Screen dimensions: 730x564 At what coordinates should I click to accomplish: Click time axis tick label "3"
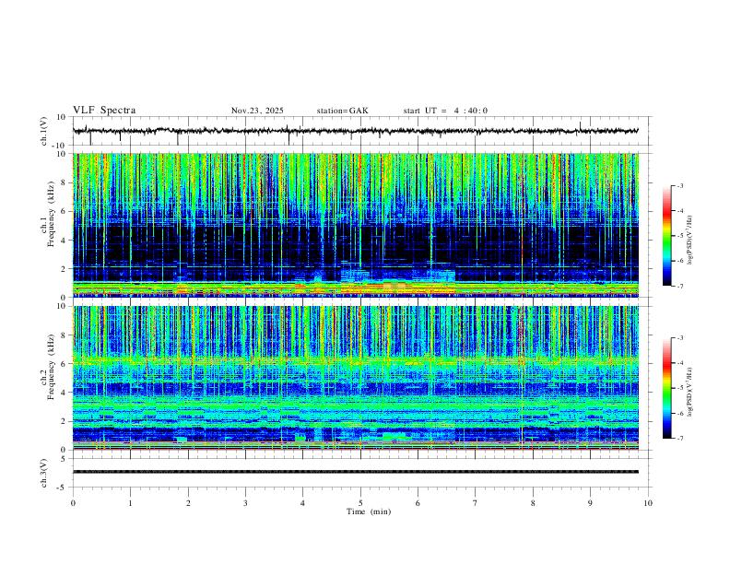pyautogui.click(x=245, y=503)
